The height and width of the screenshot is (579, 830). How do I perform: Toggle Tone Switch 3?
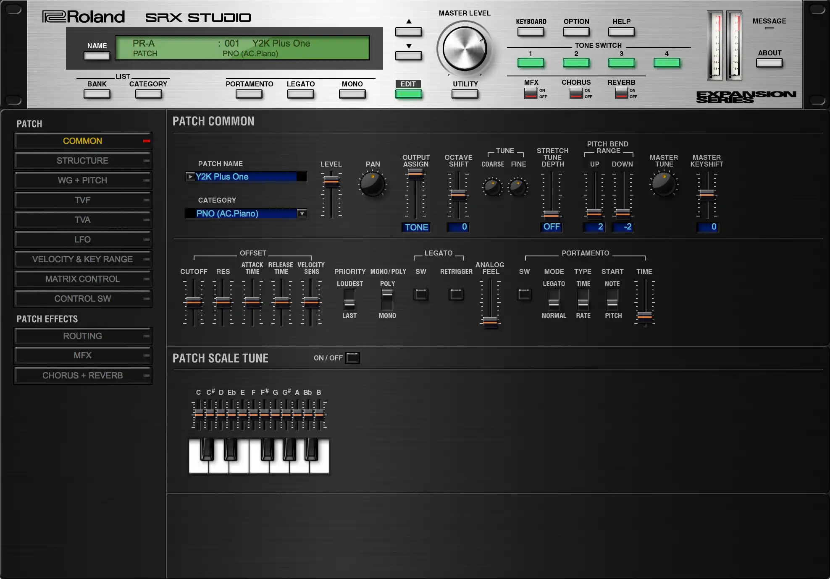pos(621,63)
